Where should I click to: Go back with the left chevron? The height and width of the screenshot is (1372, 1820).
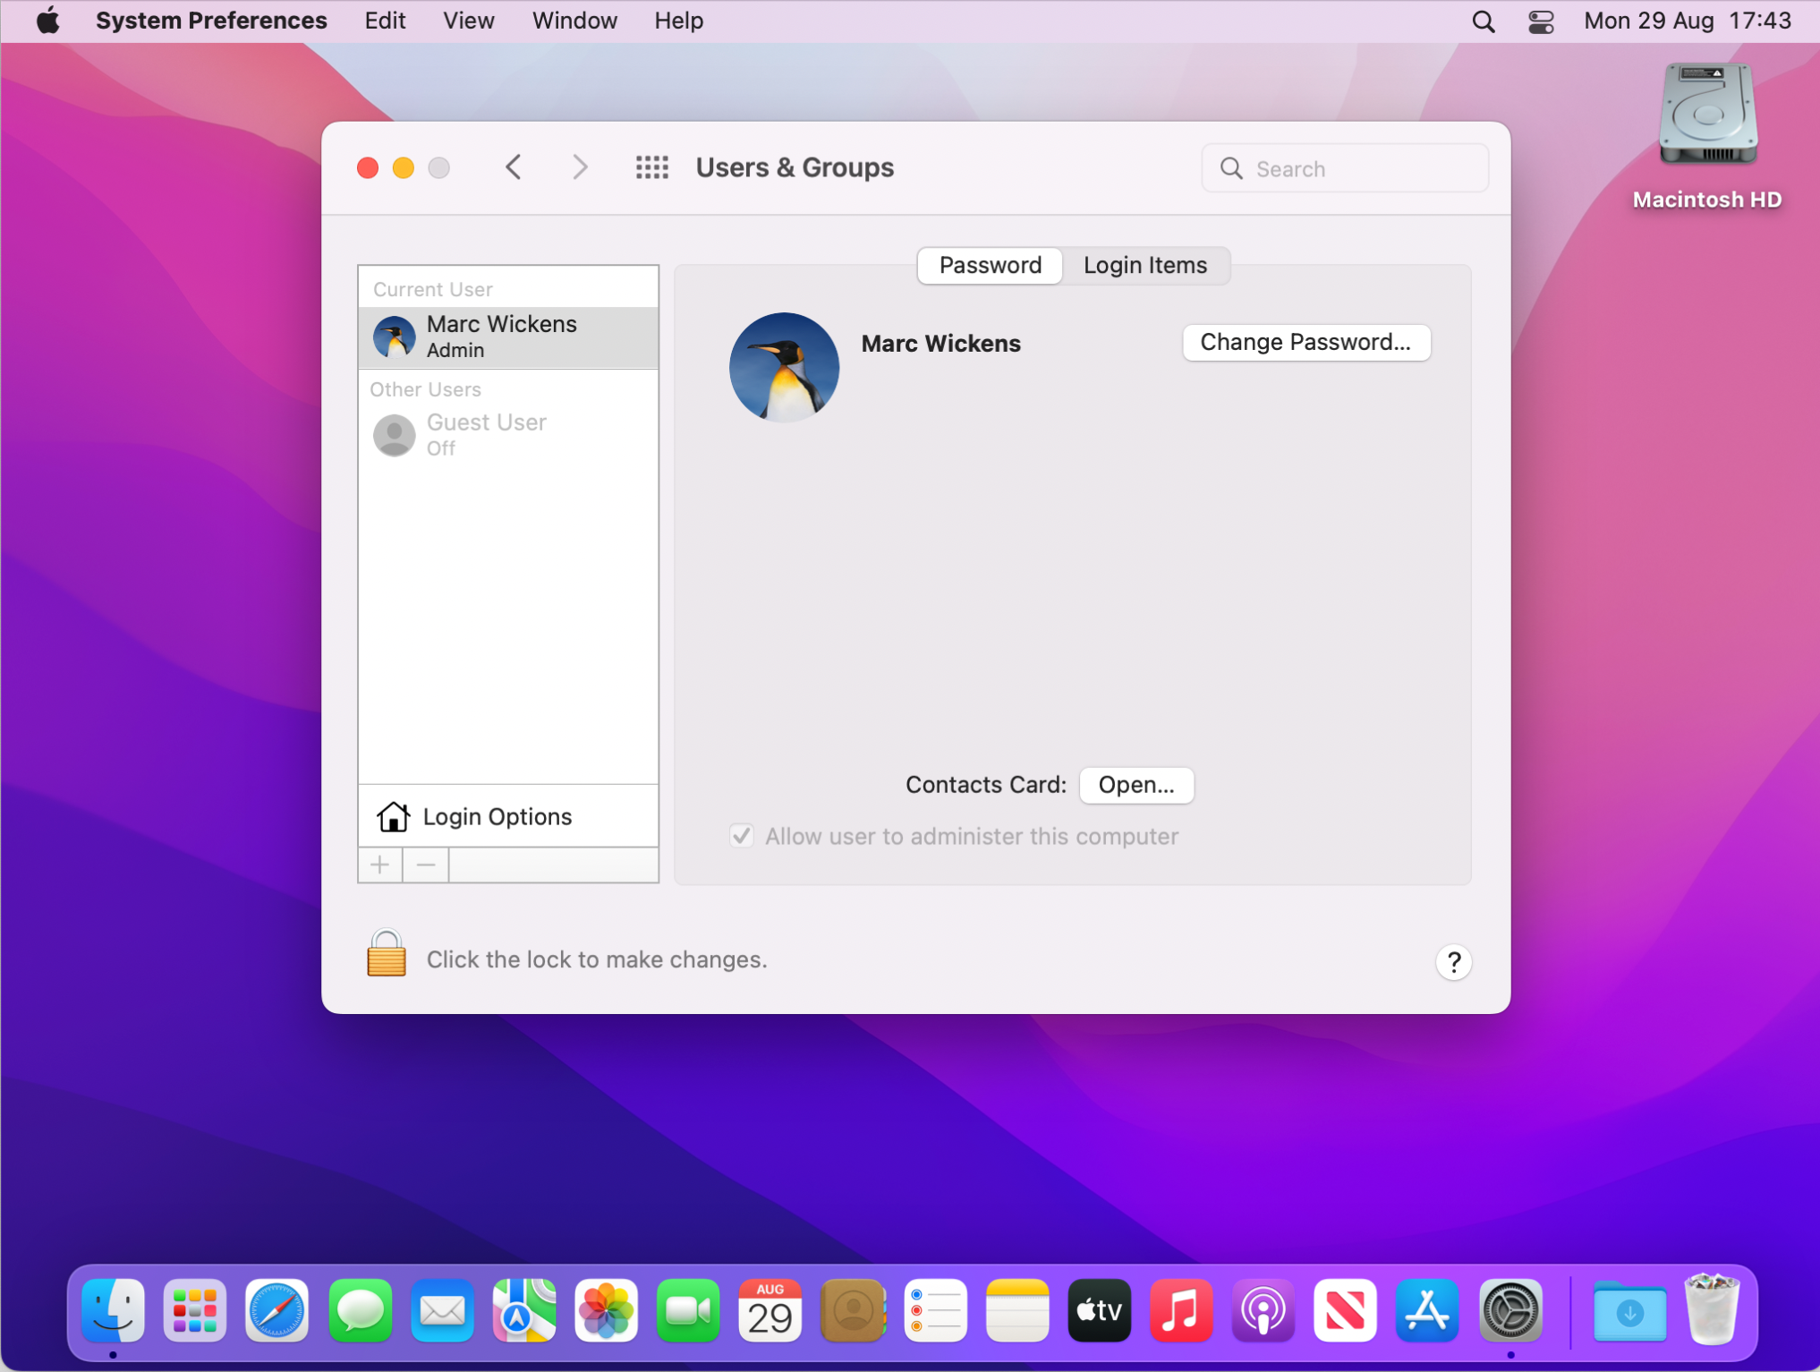click(x=514, y=167)
